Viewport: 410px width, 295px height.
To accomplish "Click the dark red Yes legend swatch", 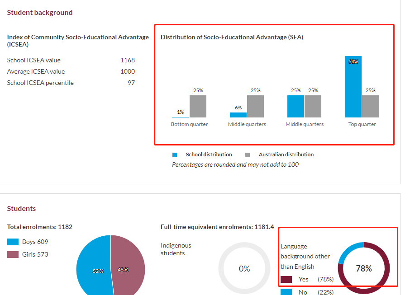I will (x=286, y=280).
